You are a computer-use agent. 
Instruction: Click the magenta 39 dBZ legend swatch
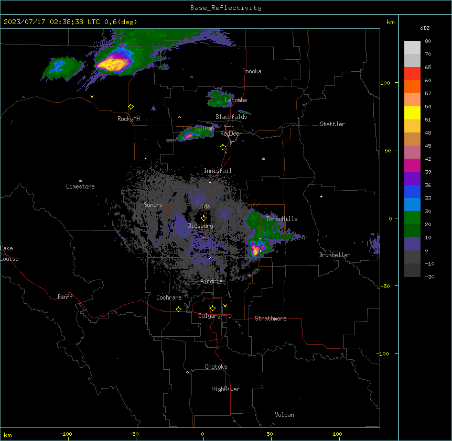(x=412, y=165)
